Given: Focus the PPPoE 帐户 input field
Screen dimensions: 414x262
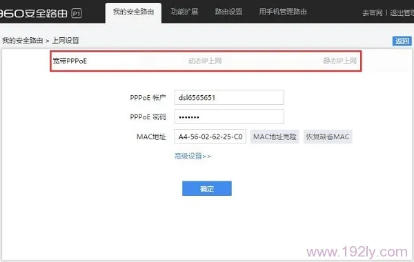Looking at the screenshot, I should [x=229, y=97].
